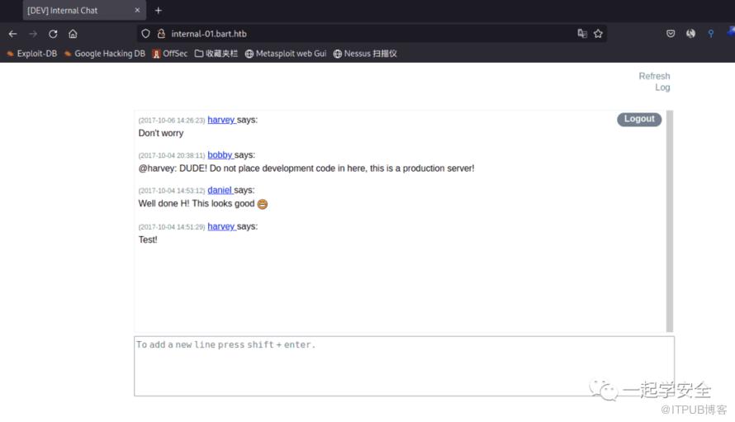The image size is (735, 422).
Task: Open the Exploit-DB bookmark
Action: [31, 54]
